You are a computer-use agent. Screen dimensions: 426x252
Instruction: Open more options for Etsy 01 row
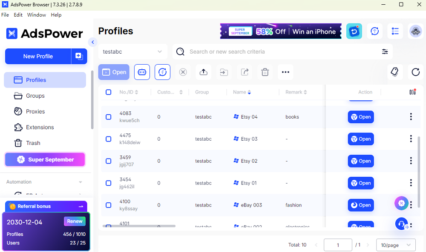(x=411, y=183)
